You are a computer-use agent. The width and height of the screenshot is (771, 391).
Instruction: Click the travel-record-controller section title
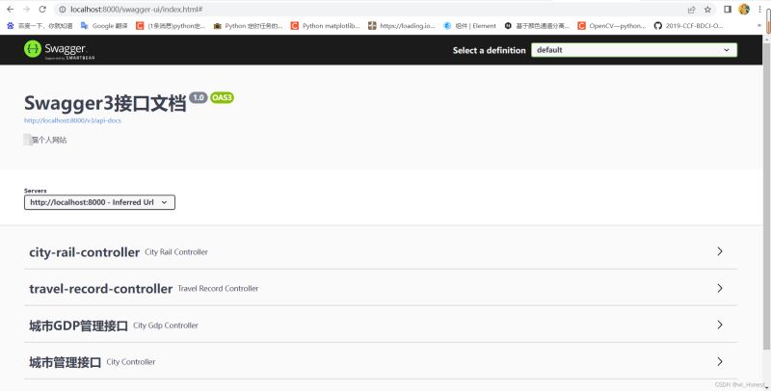point(101,289)
